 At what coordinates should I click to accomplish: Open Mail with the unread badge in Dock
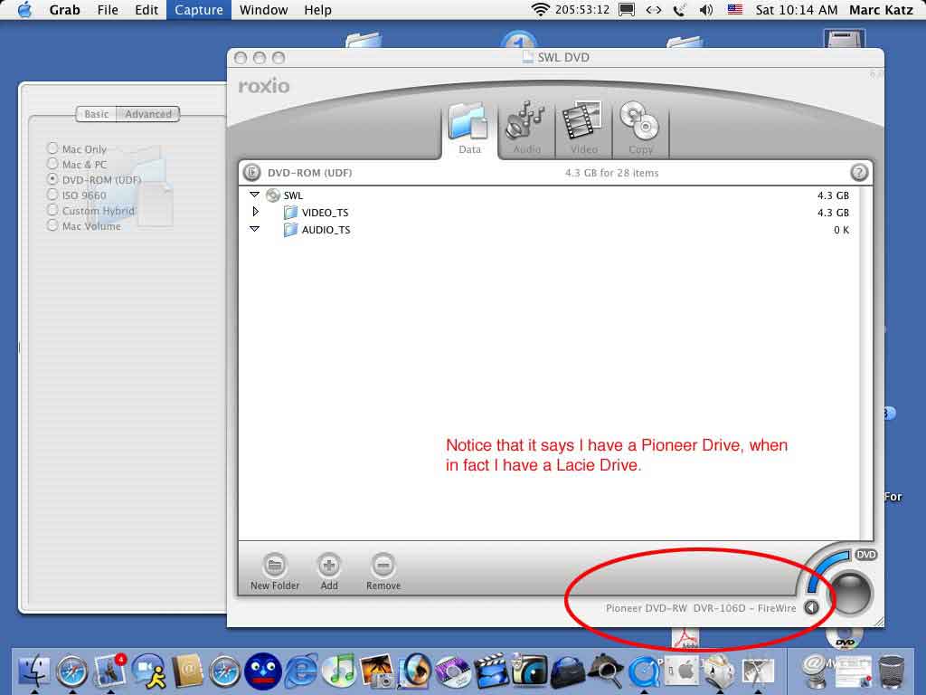coord(109,671)
